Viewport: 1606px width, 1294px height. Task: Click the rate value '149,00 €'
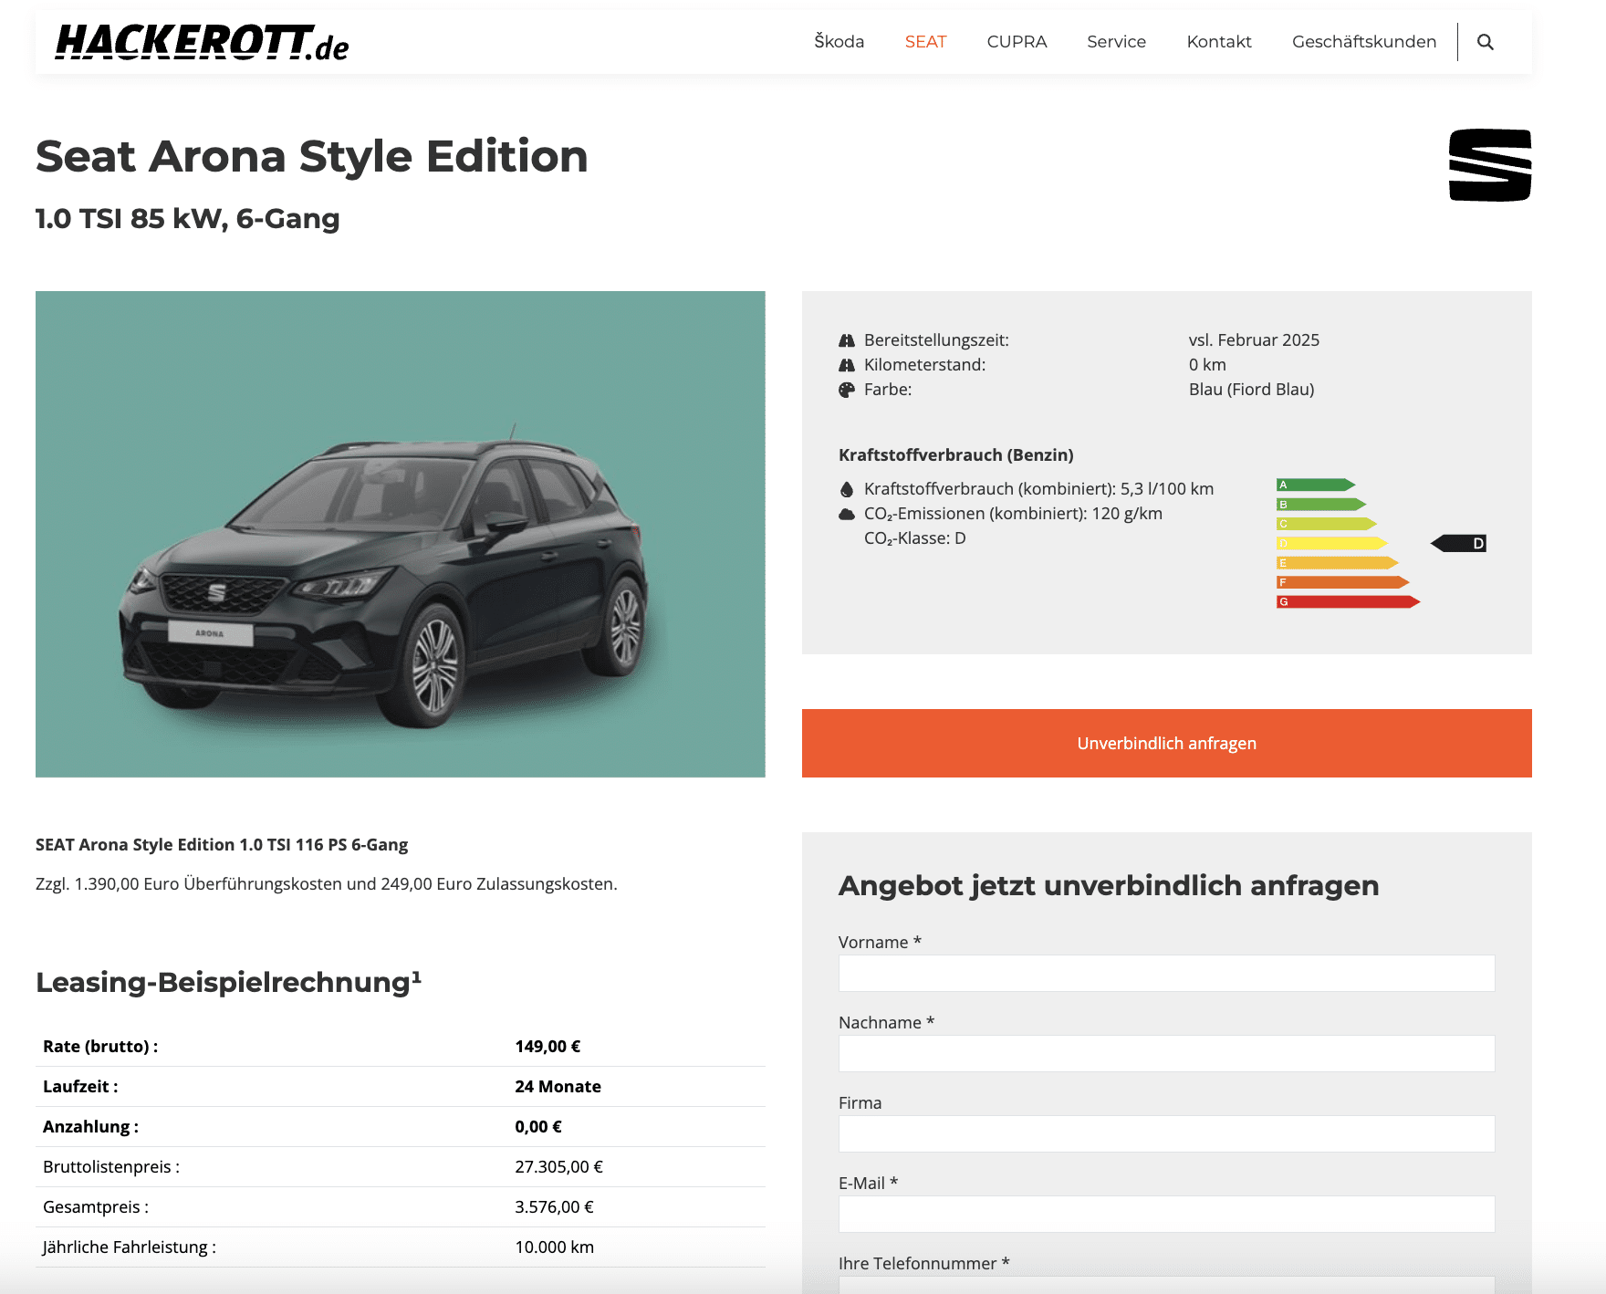click(x=547, y=1047)
